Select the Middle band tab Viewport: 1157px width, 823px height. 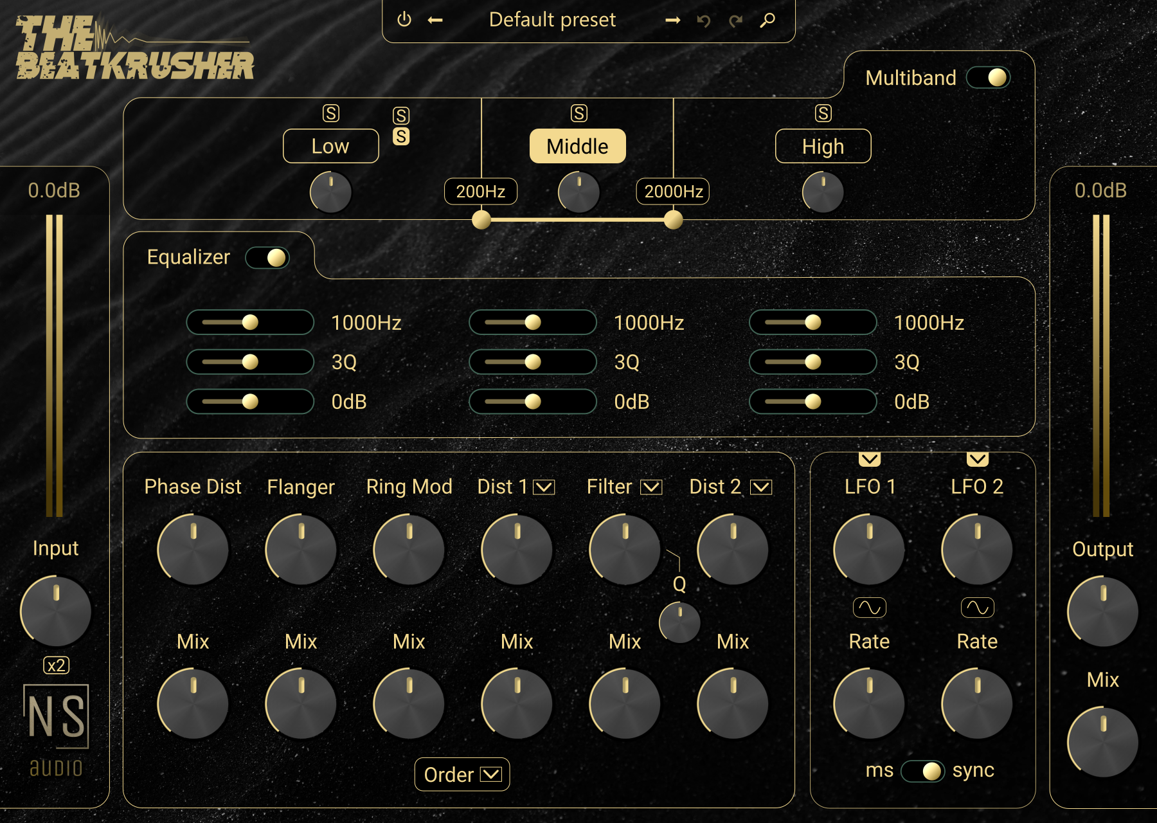click(578, 146)
